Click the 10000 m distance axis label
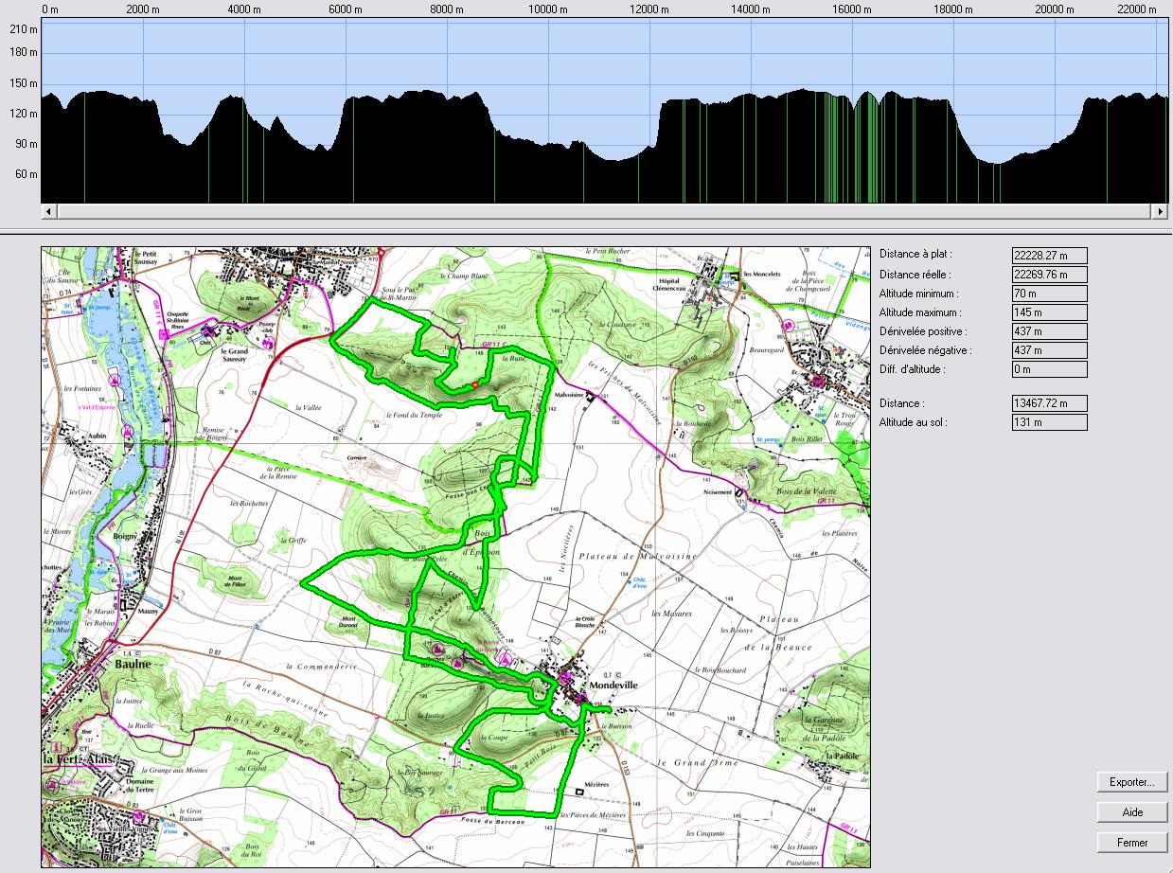 pos(551,9)
